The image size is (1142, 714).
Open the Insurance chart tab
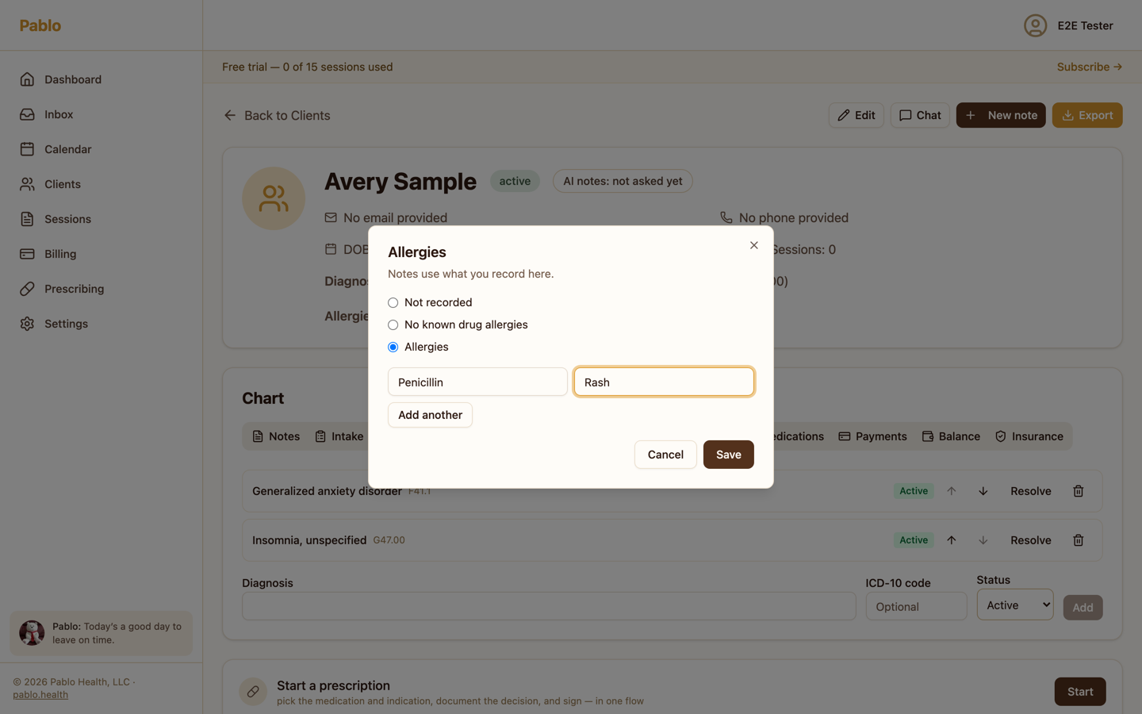coord(1029,436)
